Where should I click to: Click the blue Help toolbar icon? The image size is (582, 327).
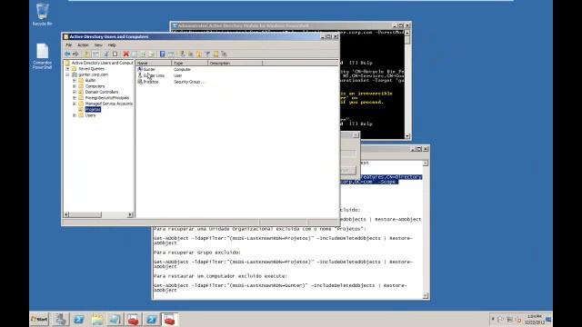coord(162,54)
